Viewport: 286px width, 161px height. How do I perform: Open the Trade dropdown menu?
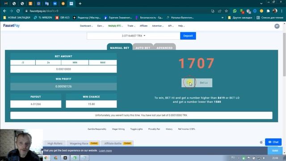click(131, 26)
